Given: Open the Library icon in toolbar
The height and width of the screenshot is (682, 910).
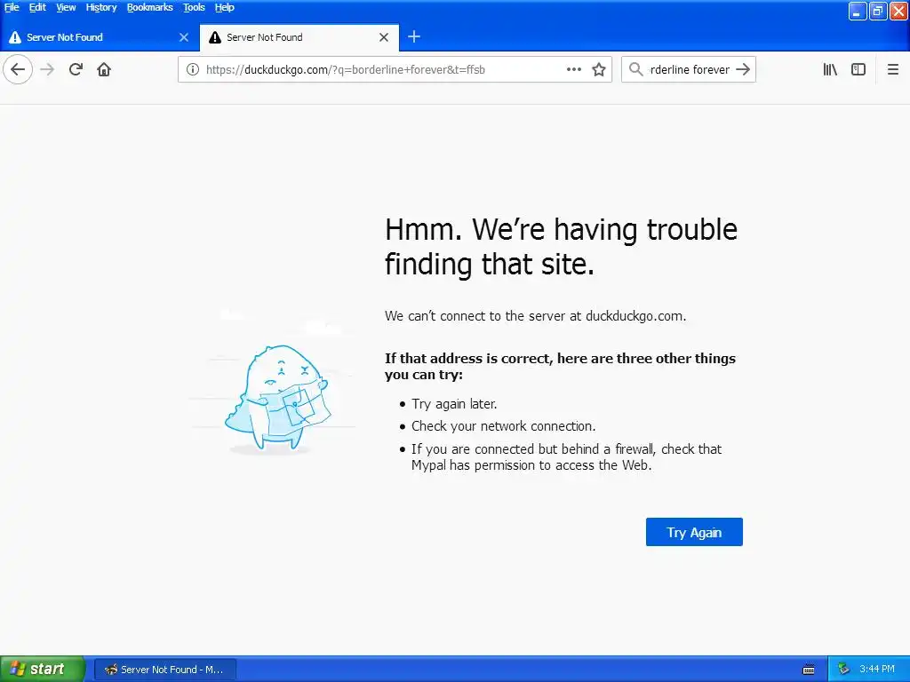Looking at the screenshot, I should 830,69.
